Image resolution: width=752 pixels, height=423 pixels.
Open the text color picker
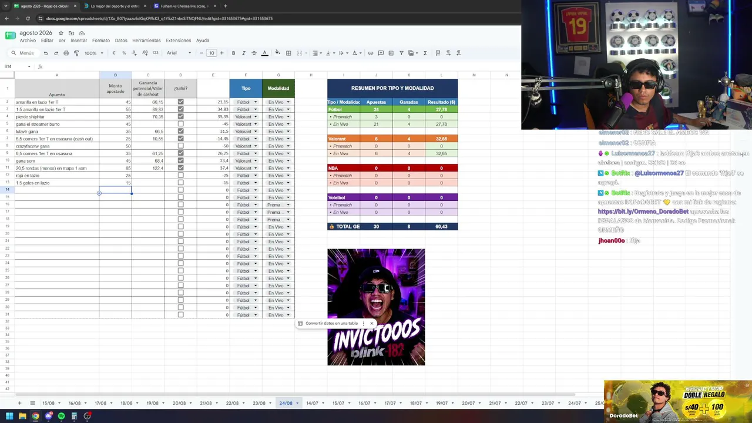point(264,53)
